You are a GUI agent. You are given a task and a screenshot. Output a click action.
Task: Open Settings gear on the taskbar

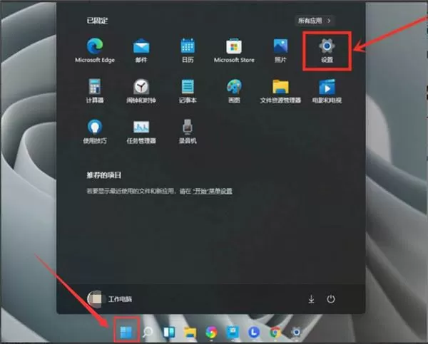point(296,332)
